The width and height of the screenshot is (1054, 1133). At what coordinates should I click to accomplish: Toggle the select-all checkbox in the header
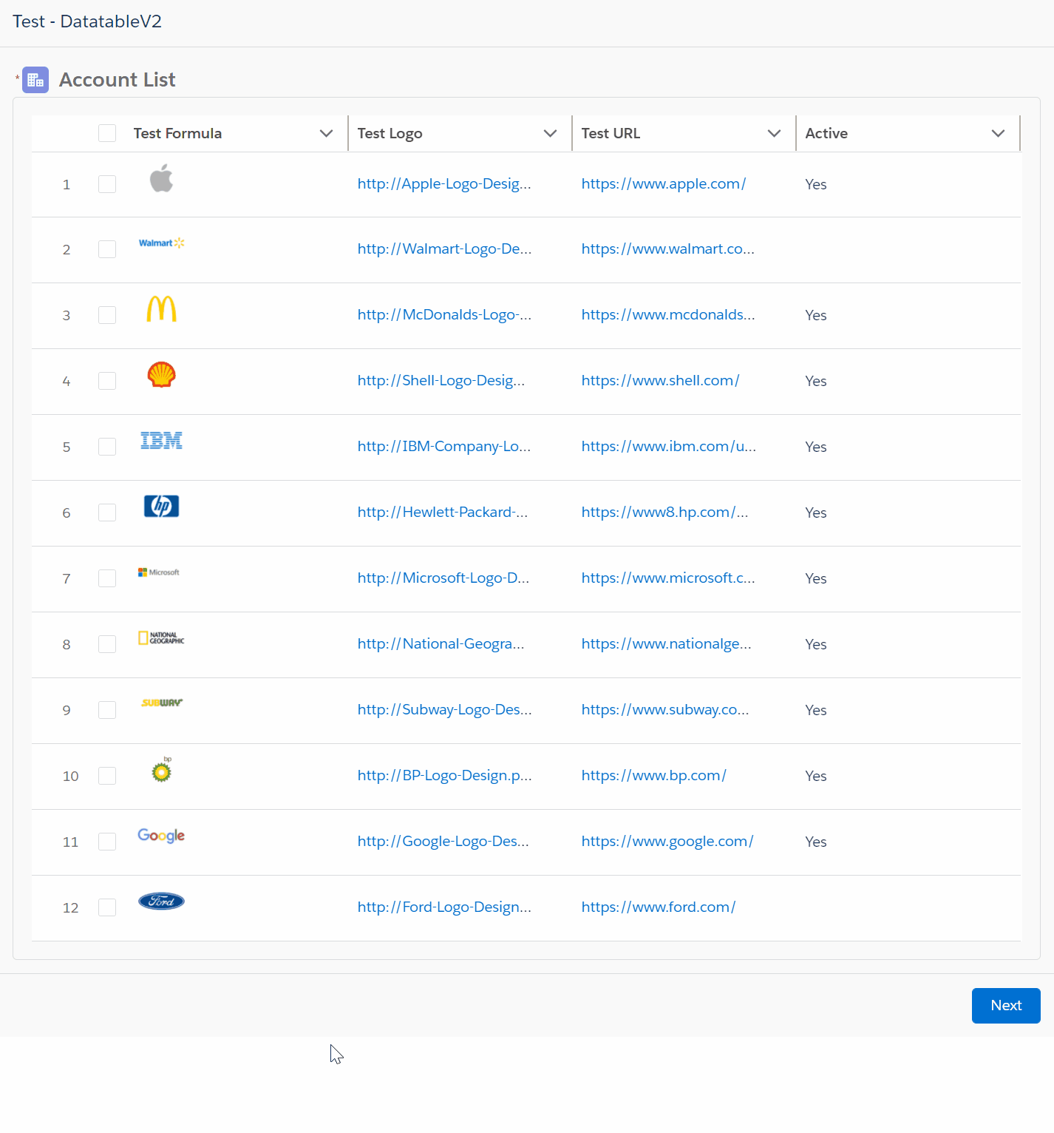107,133
